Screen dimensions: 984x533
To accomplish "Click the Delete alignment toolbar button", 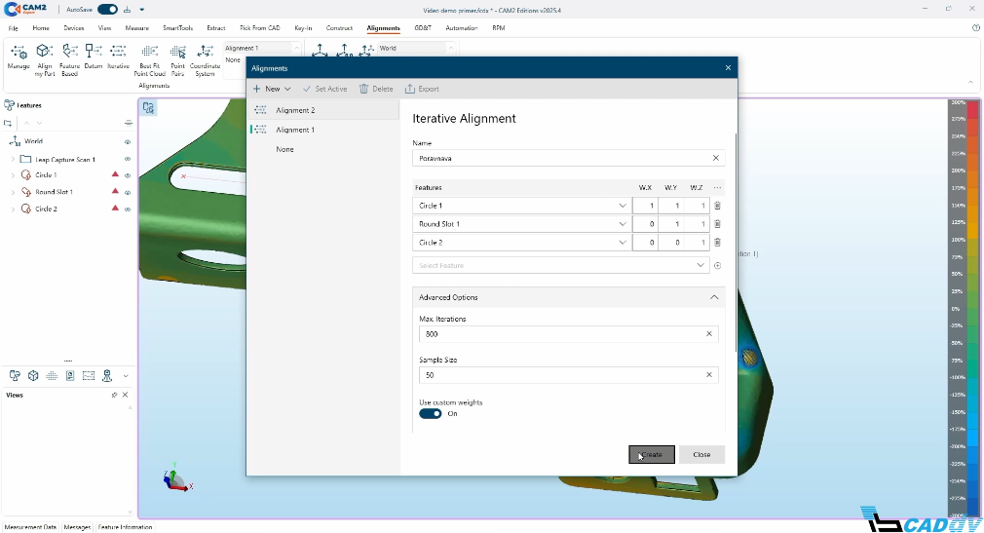I will 376,89.
